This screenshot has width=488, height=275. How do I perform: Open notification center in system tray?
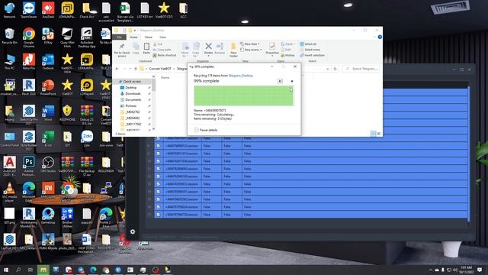(480, 270)
